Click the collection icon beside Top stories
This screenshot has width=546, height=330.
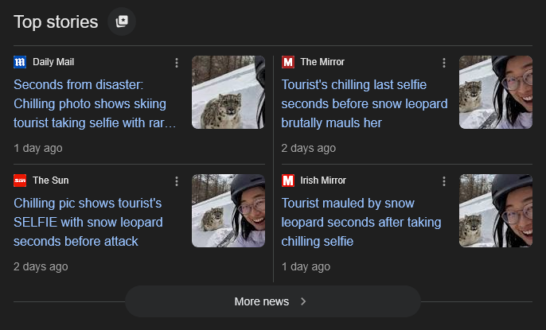tap(122, 21)
